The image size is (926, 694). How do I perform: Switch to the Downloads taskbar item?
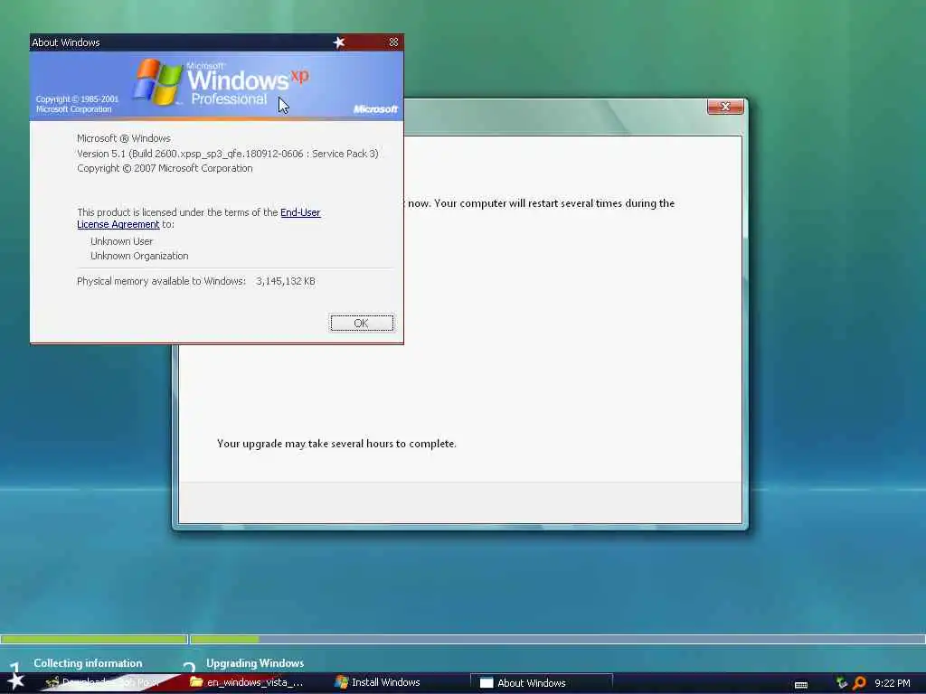pos(107,682)
